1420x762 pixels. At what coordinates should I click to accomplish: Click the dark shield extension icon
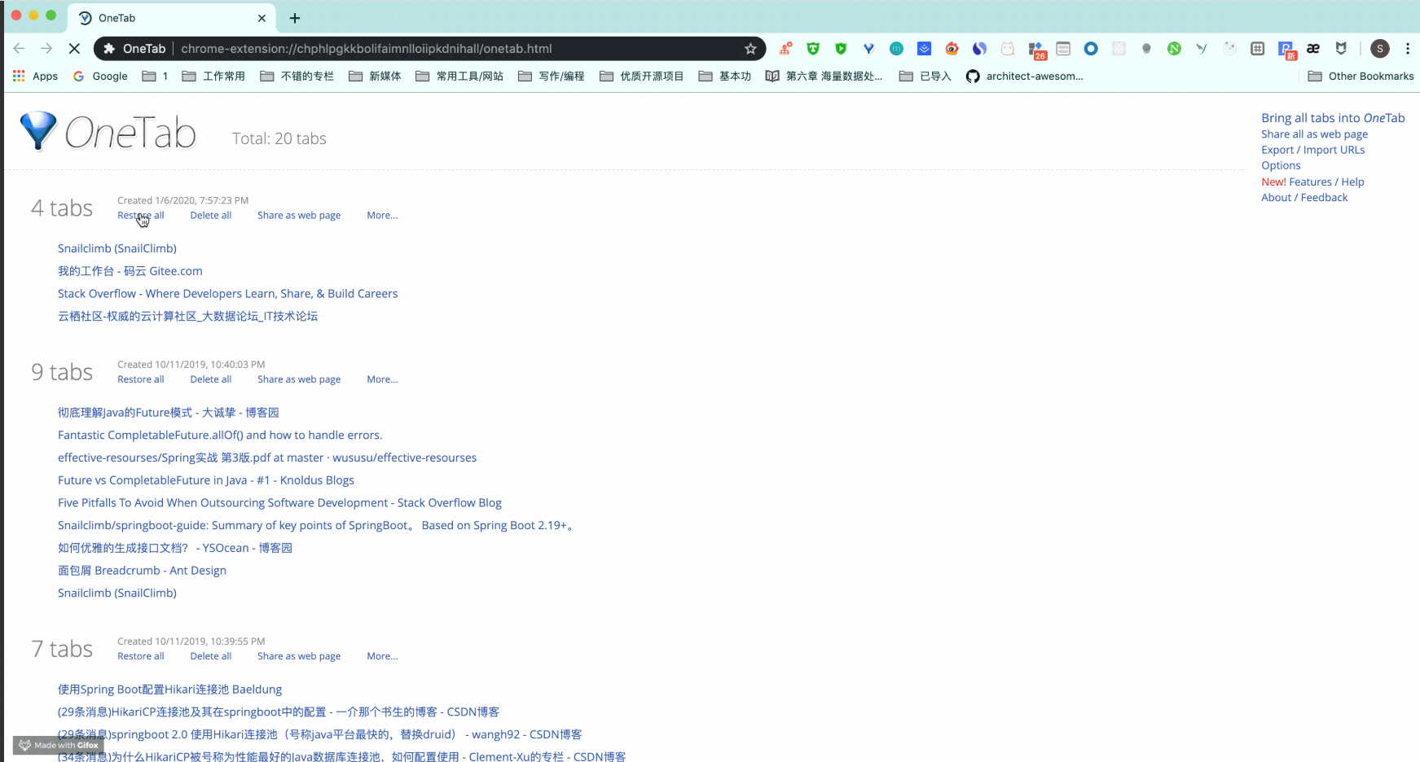[1341, 49]
